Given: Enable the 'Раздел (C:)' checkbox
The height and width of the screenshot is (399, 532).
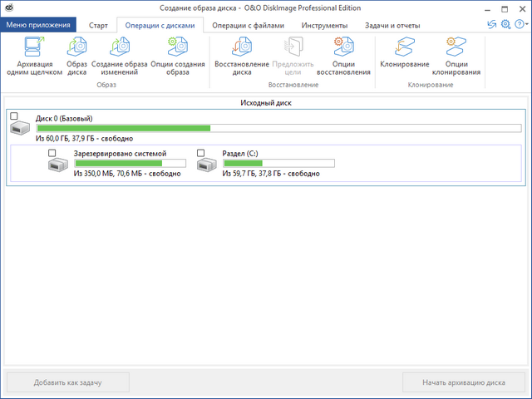Looking at the screenshot, I should [201, 153].
